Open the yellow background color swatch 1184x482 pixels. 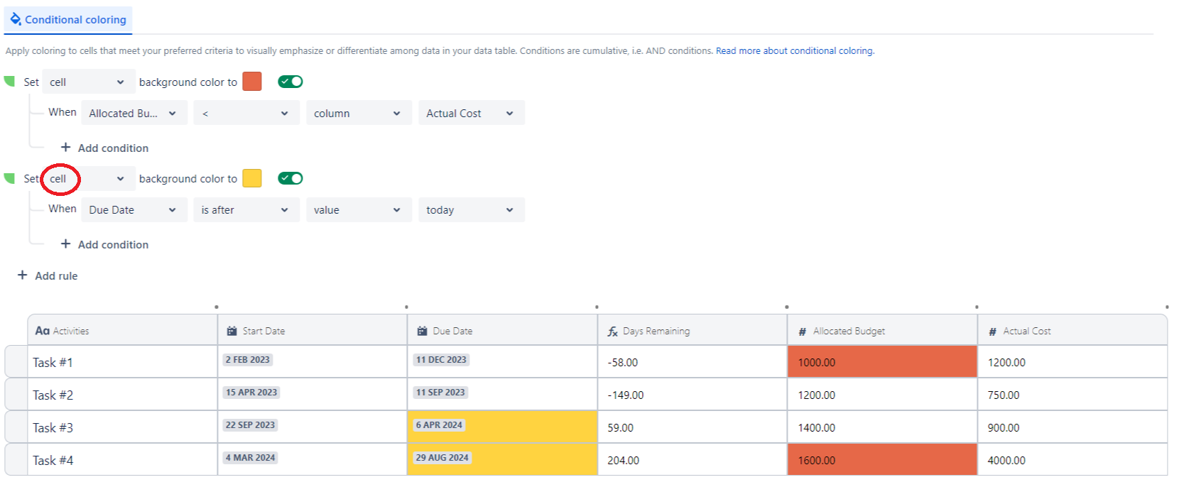252,178
